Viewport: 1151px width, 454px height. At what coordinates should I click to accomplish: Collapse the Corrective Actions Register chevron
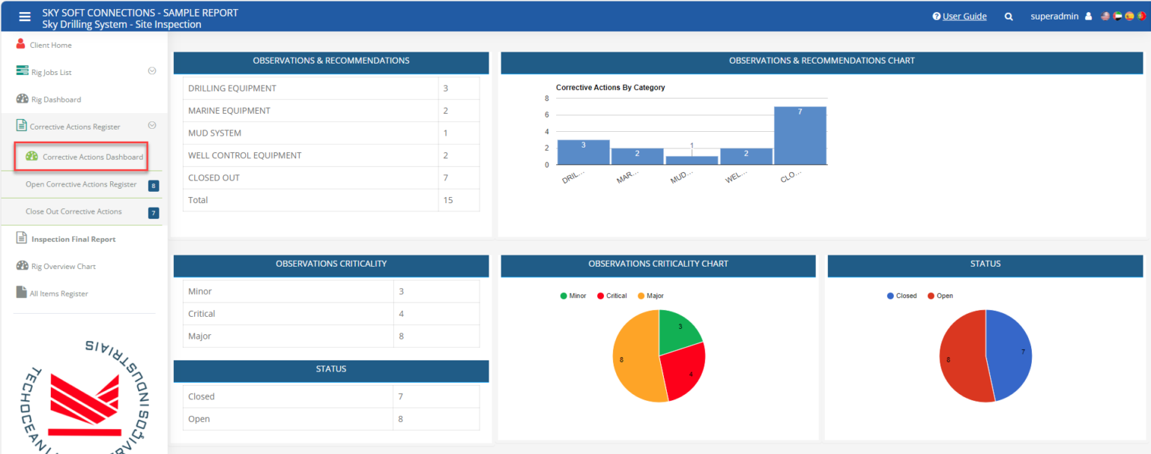point(152,125)
